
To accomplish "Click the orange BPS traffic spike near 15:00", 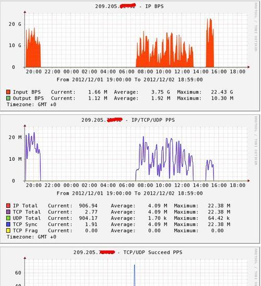I will (210, 45).
